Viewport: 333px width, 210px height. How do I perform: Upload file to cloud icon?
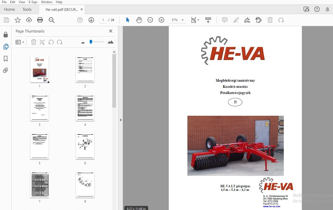(x=29, y=20)
